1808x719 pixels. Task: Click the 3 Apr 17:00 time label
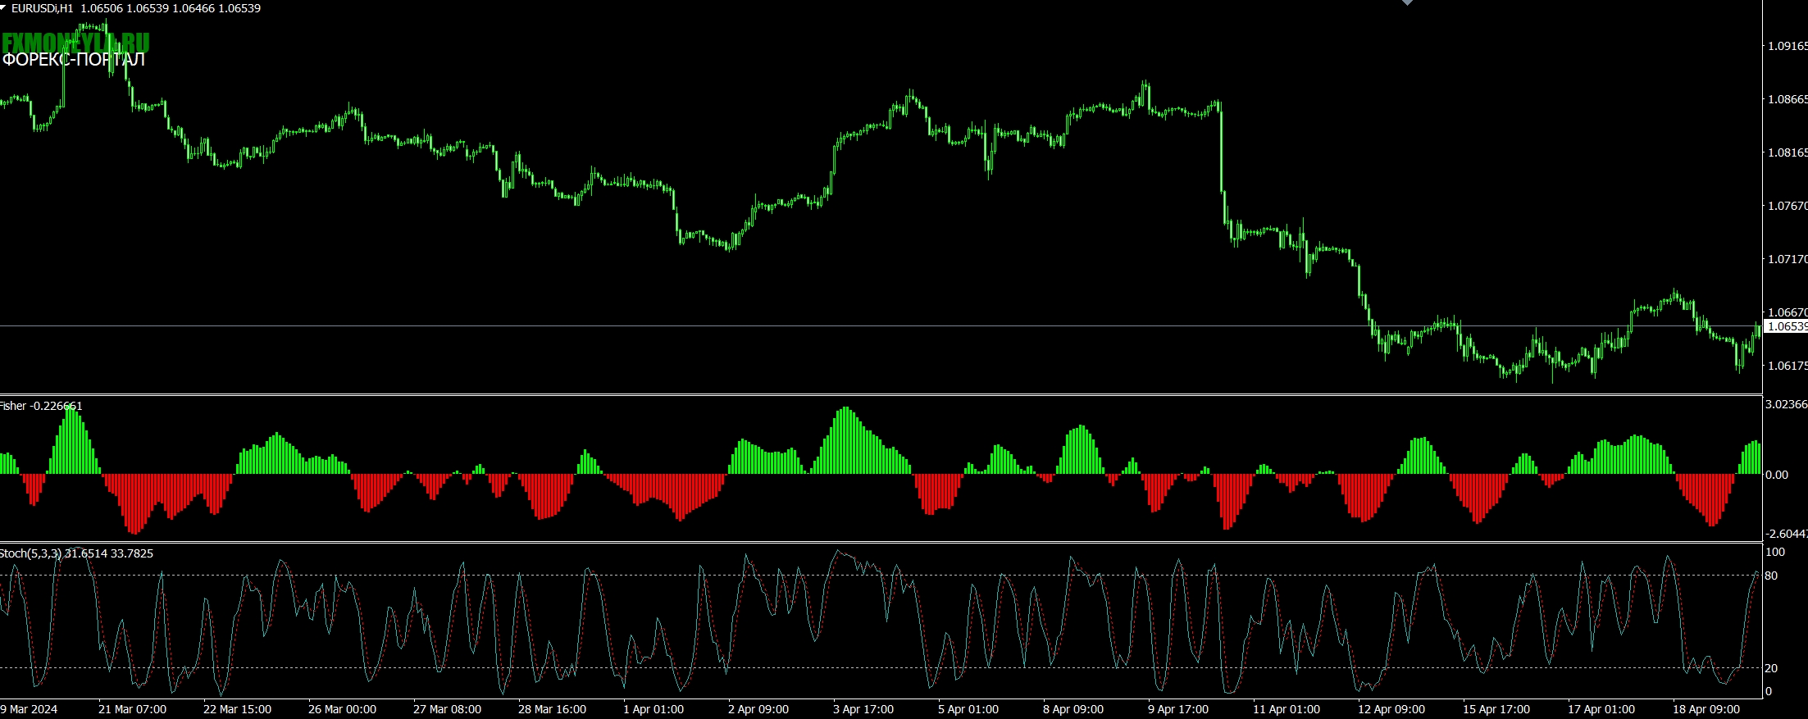863,709
